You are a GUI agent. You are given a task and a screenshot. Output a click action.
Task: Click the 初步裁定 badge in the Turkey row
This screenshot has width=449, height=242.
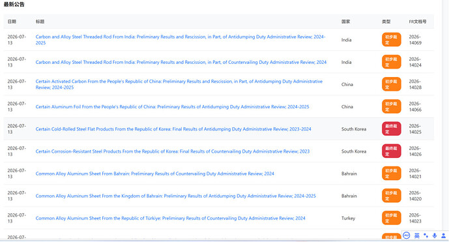coord(391,218)
